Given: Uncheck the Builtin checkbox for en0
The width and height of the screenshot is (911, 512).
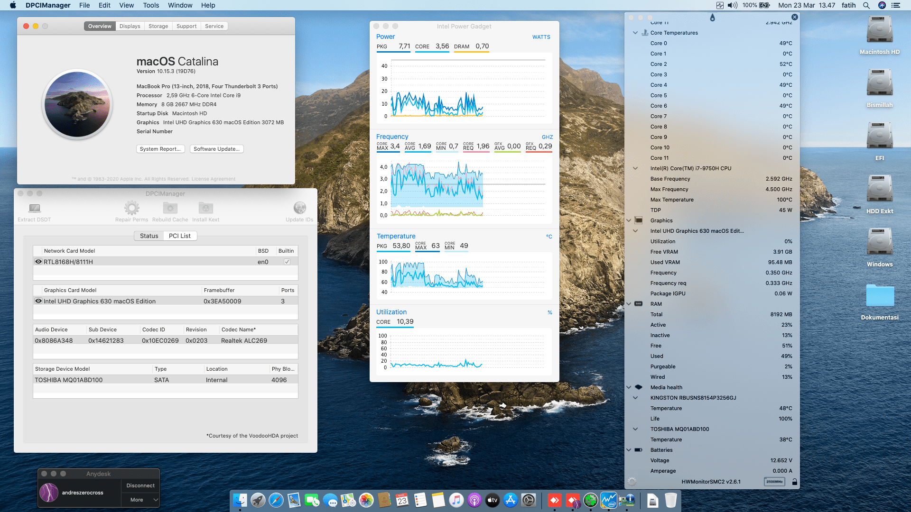Looking at the screenshot, I should [x=287, y=261].
